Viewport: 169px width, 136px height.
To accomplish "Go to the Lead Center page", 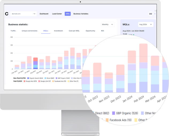I will pyautogui.click(x=57, y=14).
